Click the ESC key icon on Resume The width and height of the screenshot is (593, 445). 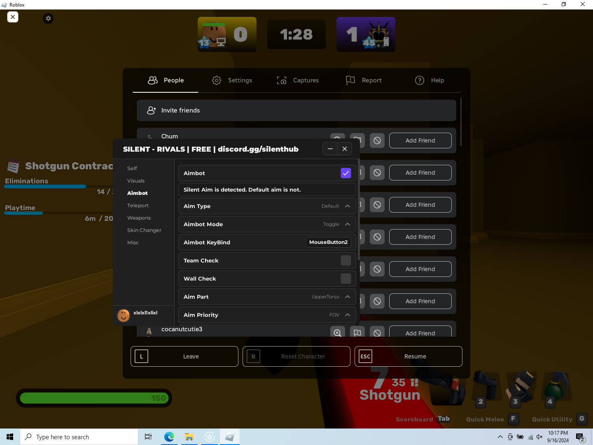366,356
